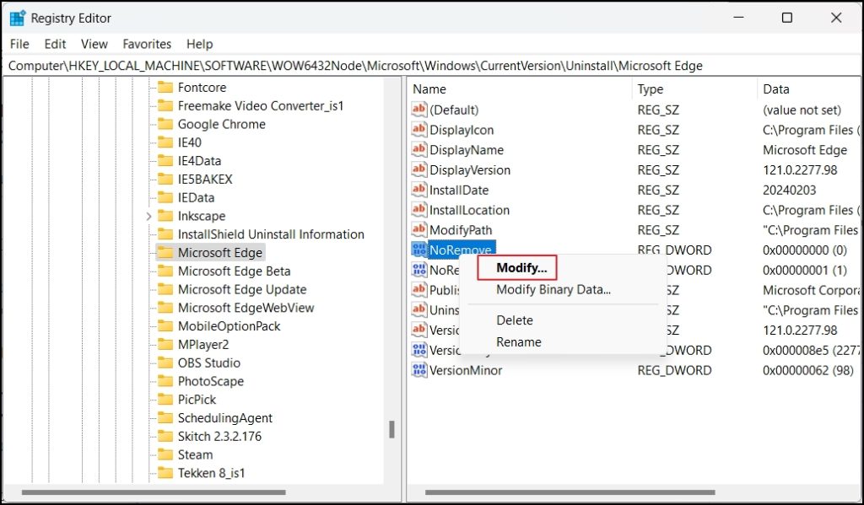The image size is (864, 505).
Task: Open the Favorites menu
Action: [146, 43]
